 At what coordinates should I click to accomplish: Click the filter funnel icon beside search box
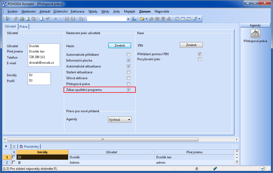134,19
